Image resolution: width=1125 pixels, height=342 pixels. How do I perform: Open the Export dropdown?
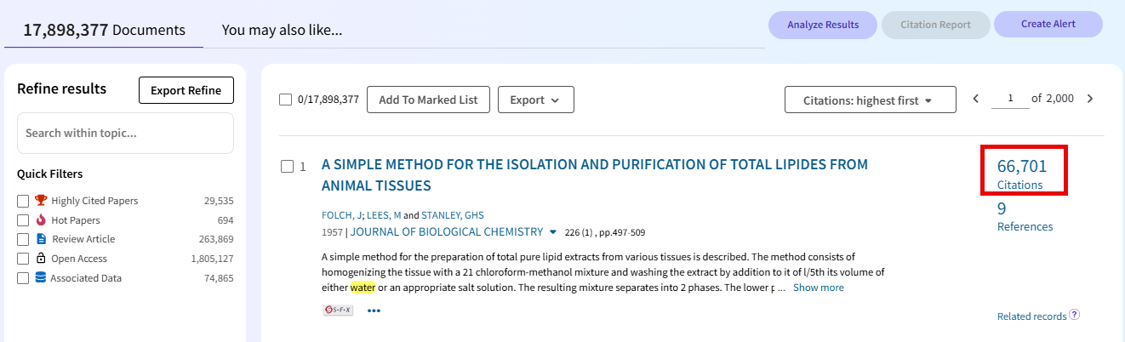pos(535,100)
